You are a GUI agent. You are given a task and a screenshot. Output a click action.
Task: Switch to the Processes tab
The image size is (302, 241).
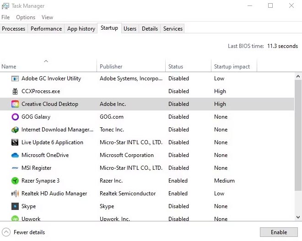(x=13, y=29)
